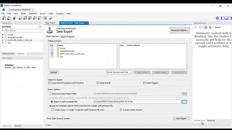
Task: Go back in SQL Additions help
Action: [195, 27]
